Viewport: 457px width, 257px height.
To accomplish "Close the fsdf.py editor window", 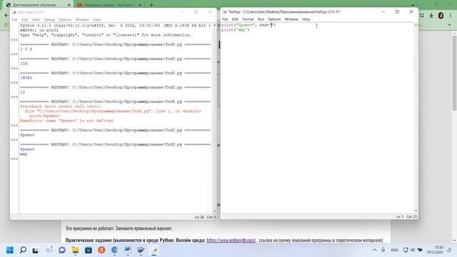I will pyautogui.click(x=411, y=11).
